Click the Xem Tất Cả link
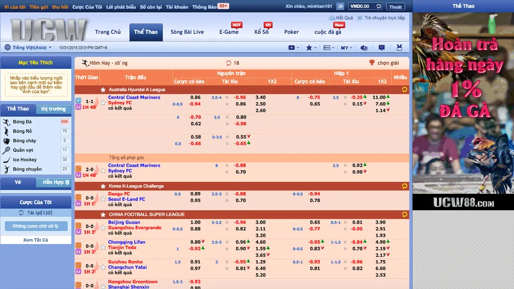 [x=35, y=240]
